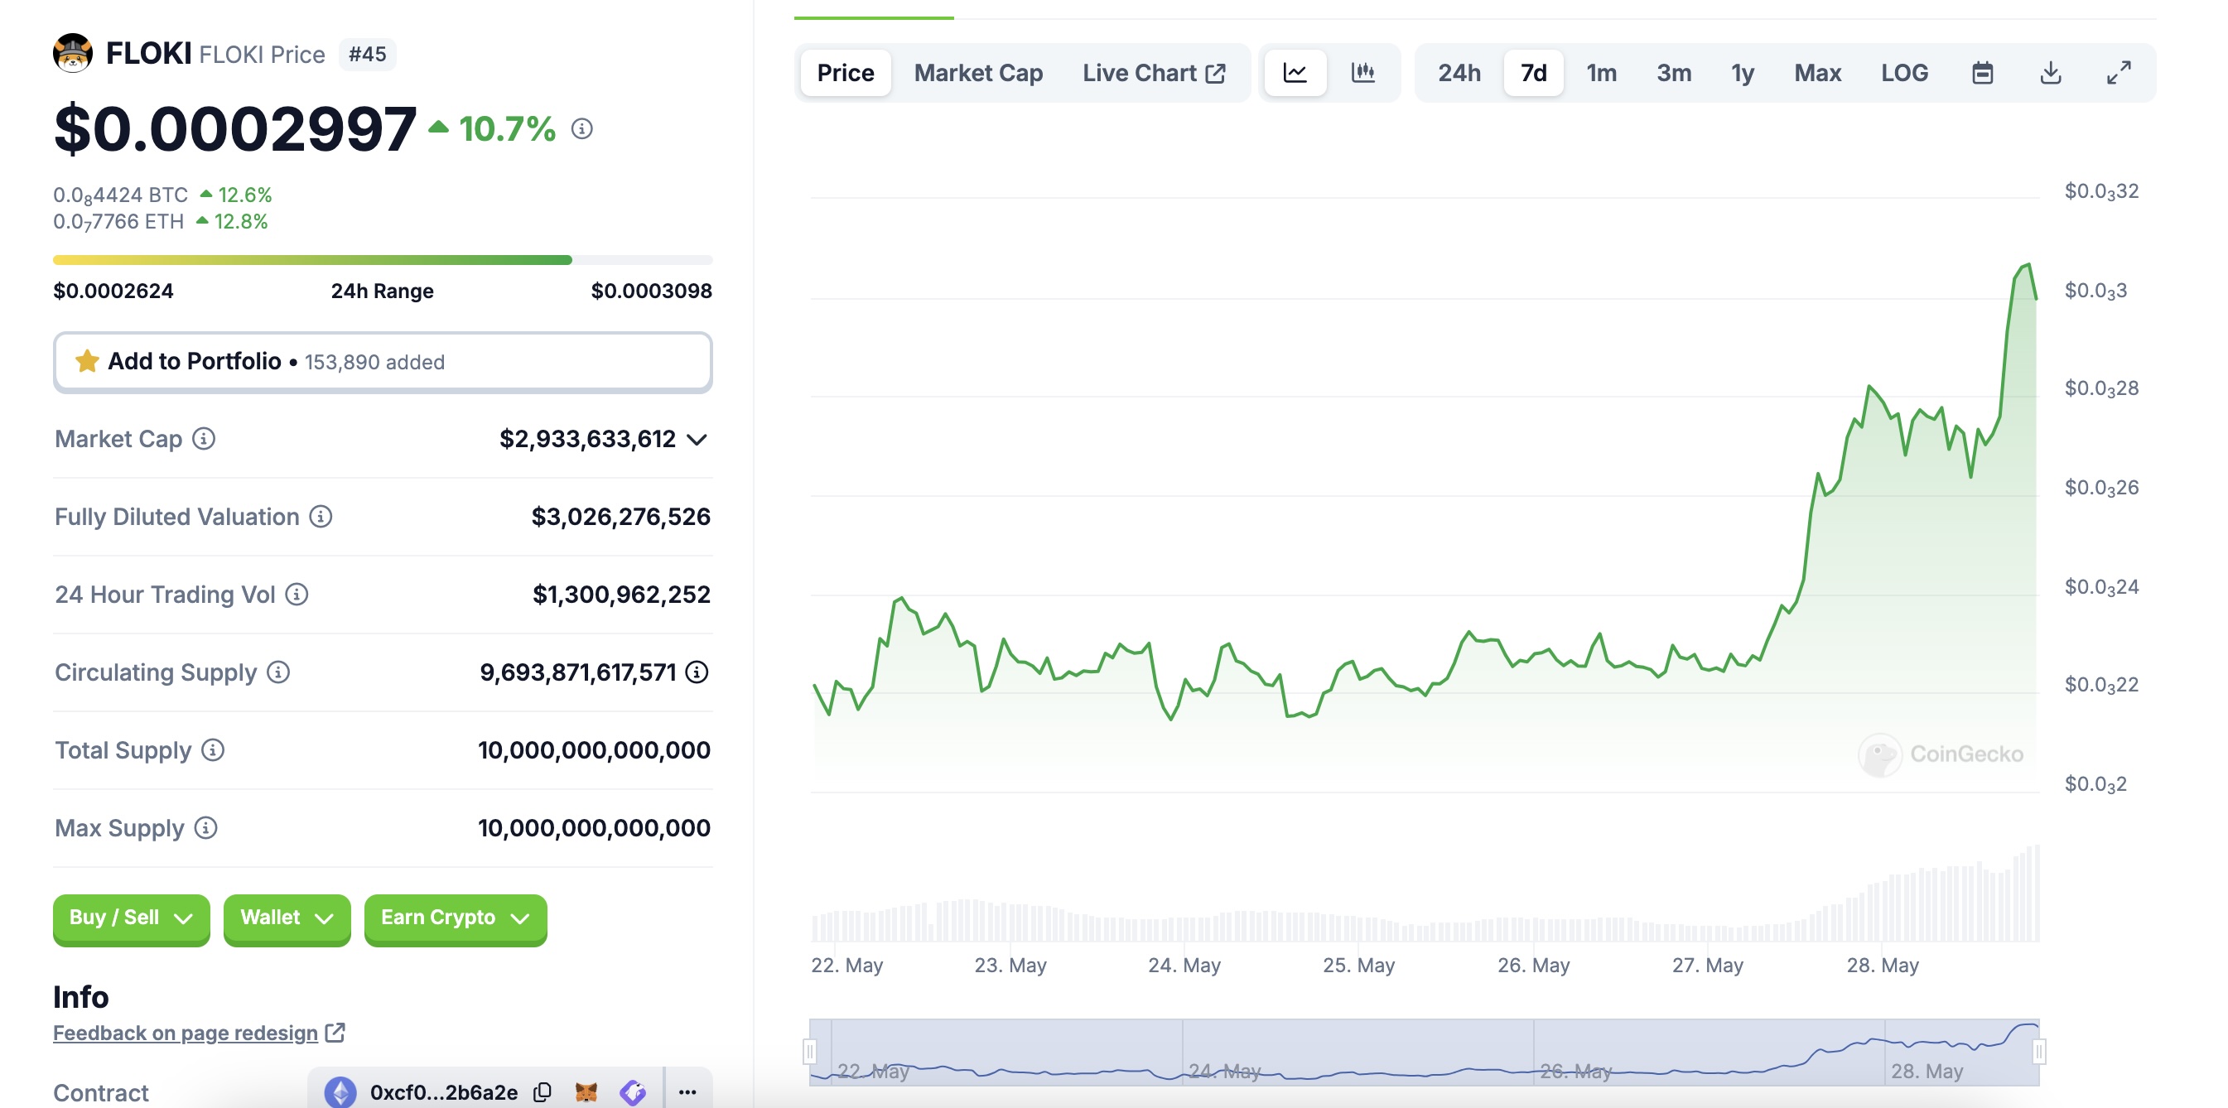Click the 24 Hour Trading Vol info icon
This screenshot has height=1108, width=2228.
point(297,595)
